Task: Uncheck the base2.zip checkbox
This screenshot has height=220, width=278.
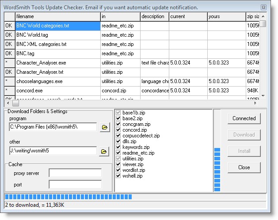Action: pos(118,118)
